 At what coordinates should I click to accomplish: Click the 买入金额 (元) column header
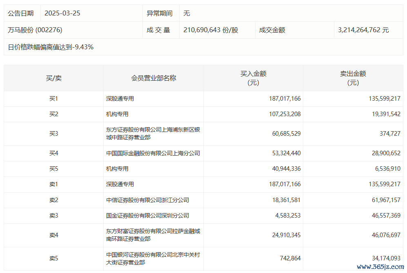[x=254, y=78]
